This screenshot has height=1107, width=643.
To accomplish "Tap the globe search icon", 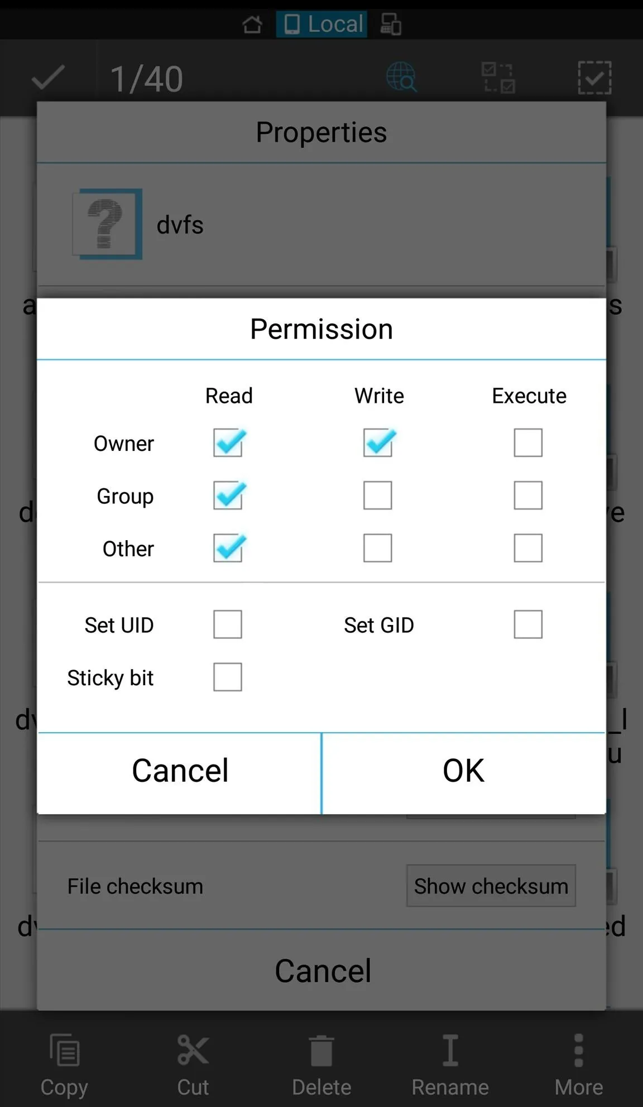I will (x=401, y=77).
